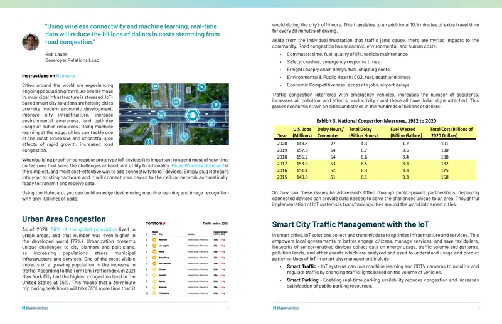Click the teal quote about wireless connectivity
Viewport: 502px width, 324px height.
tap(132, 34)
